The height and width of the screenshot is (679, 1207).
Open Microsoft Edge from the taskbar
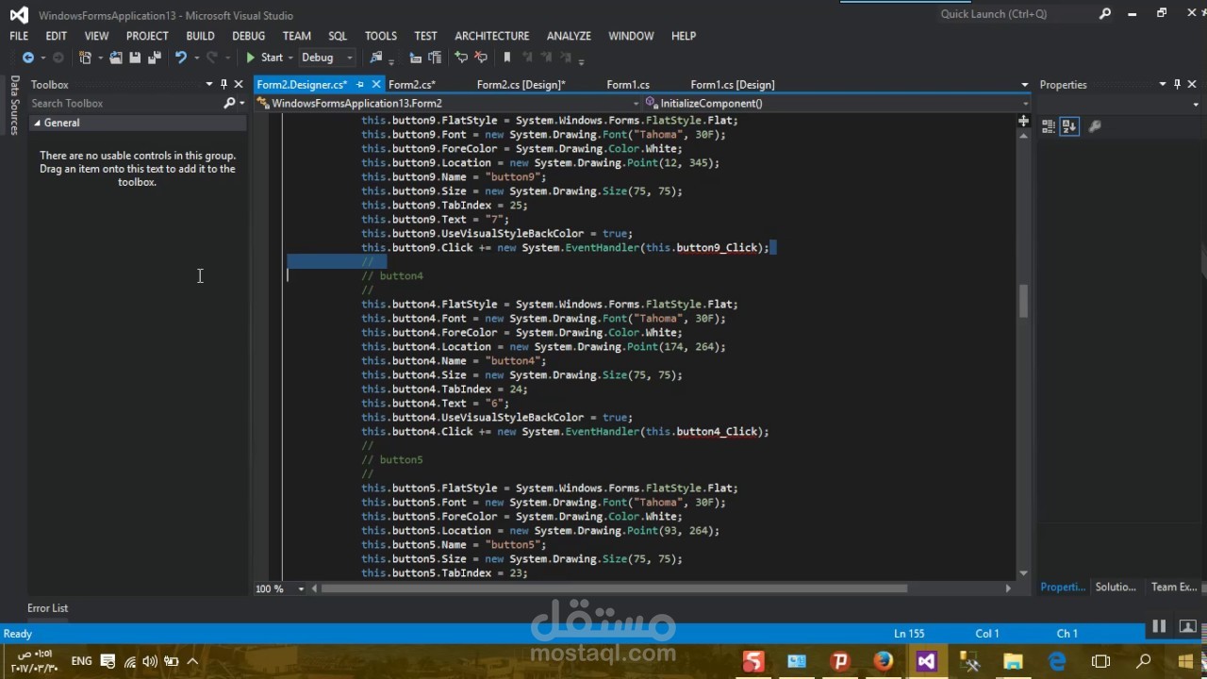(1056, 661)
